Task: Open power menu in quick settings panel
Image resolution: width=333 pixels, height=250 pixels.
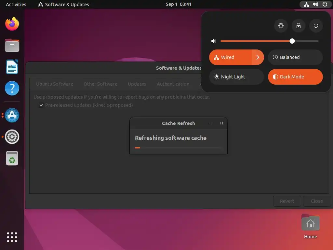Action: coord(316,26)
